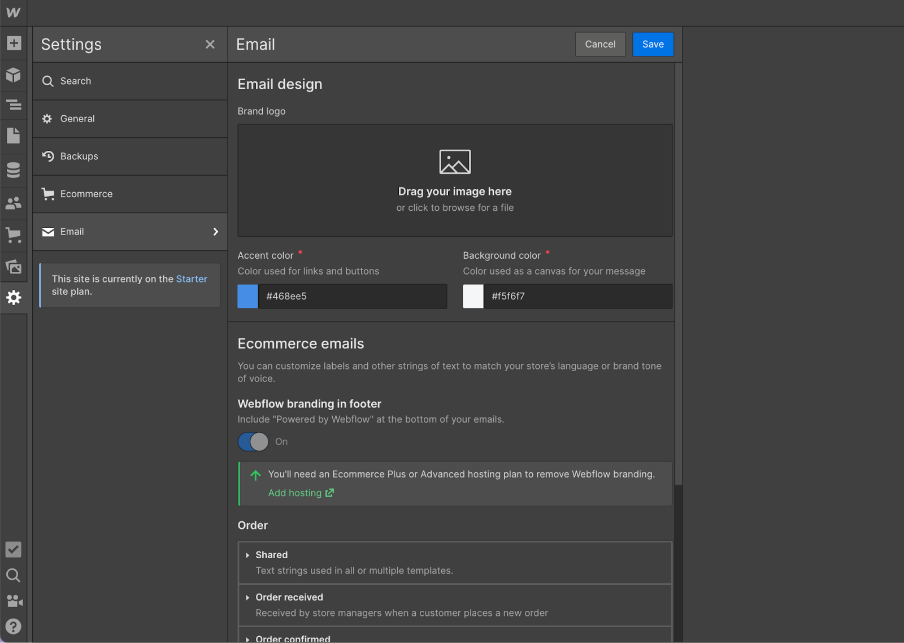Open the Navigator panel
This screenshot has height=643, width=904.
point(14,105)
